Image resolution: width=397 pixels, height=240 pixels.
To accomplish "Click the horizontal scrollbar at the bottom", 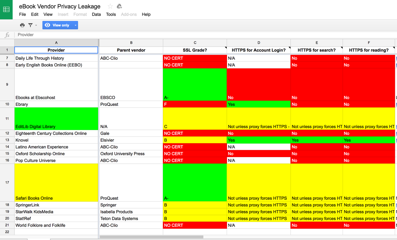I will (x=152, y=237).
